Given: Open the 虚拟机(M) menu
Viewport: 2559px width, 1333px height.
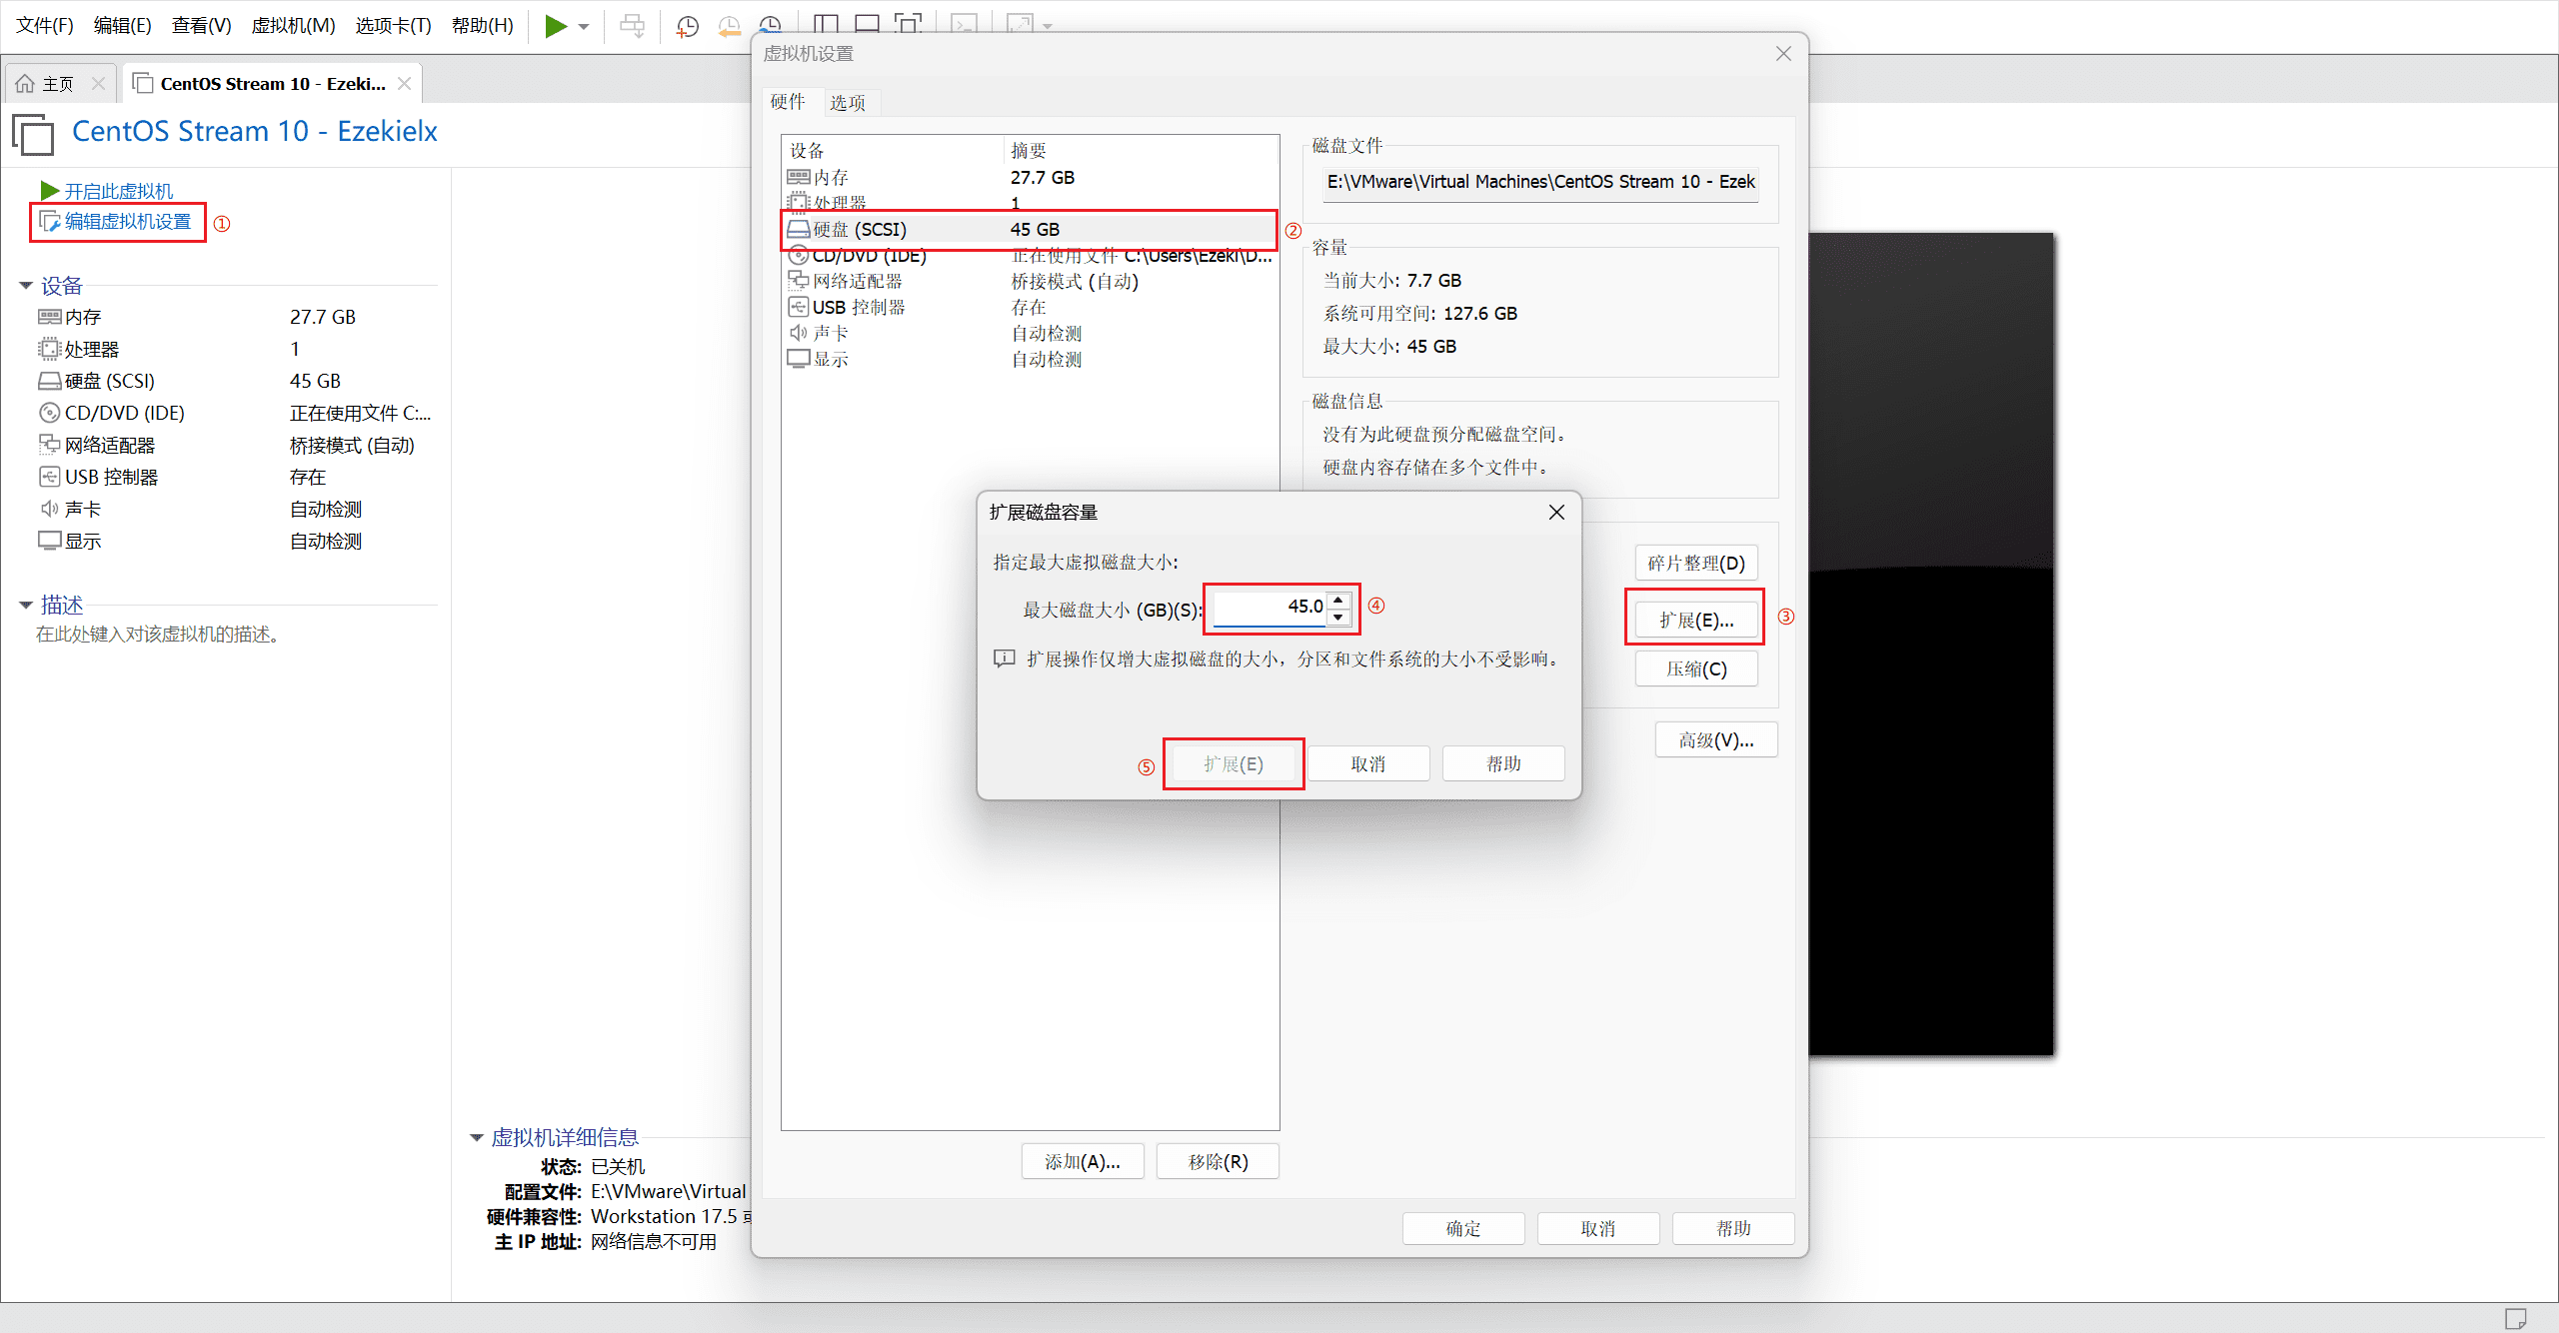Looking at the screenshot, I should pos(292,25).
